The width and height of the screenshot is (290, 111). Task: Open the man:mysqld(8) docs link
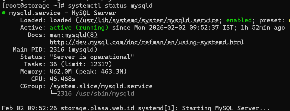coord(74,35)
